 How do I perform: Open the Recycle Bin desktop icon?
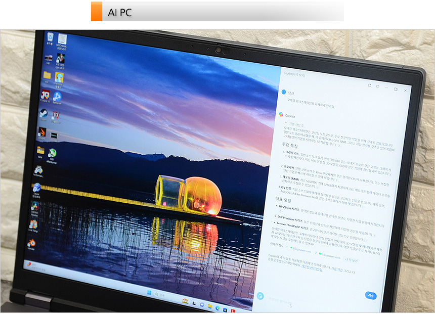50,38
